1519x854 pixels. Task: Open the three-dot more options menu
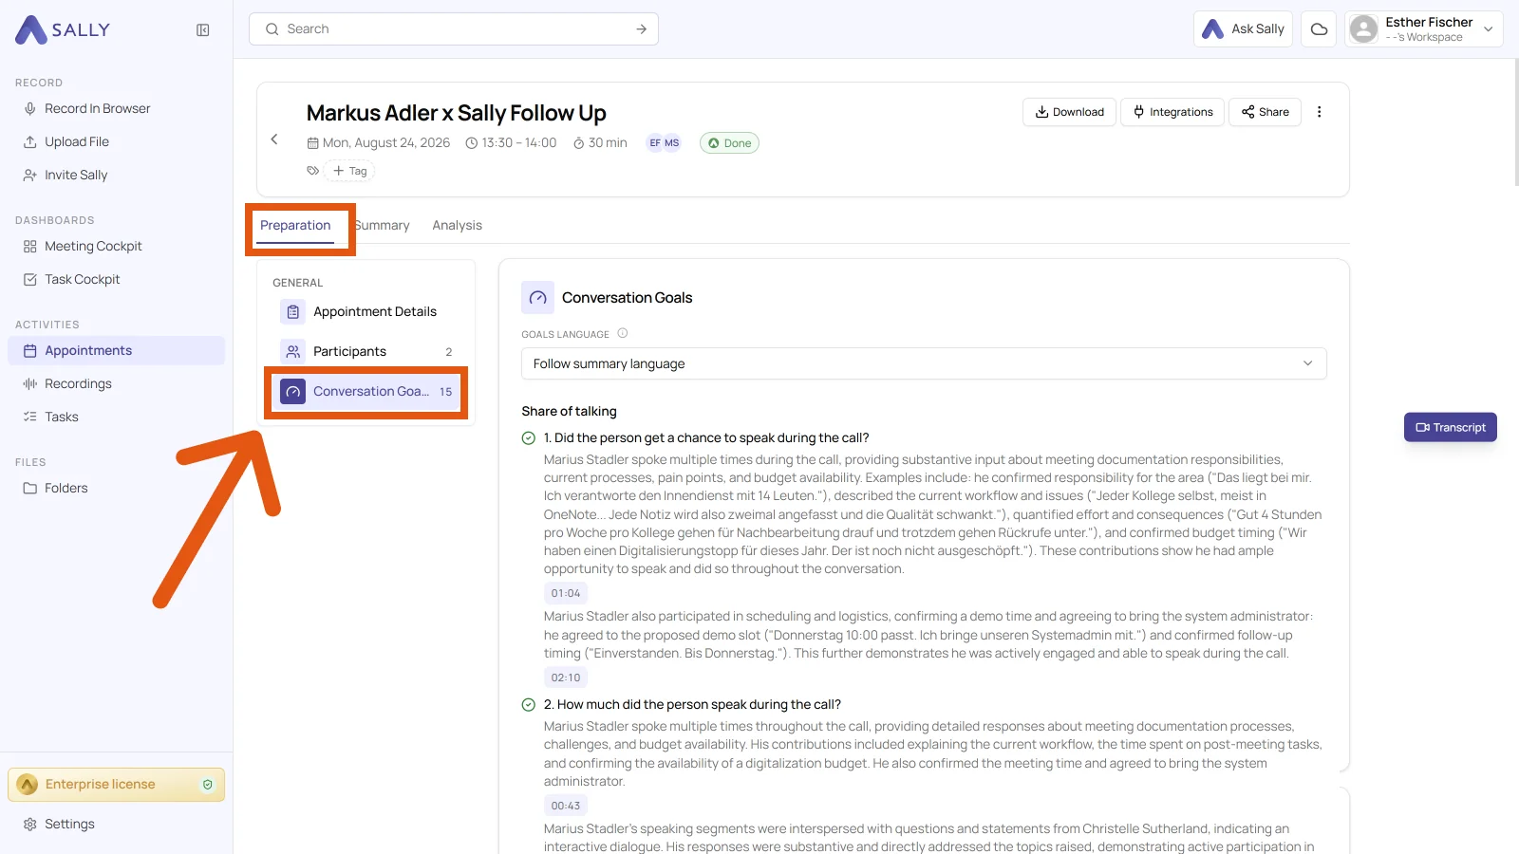pyautogui.click(x=1319, y=112)
